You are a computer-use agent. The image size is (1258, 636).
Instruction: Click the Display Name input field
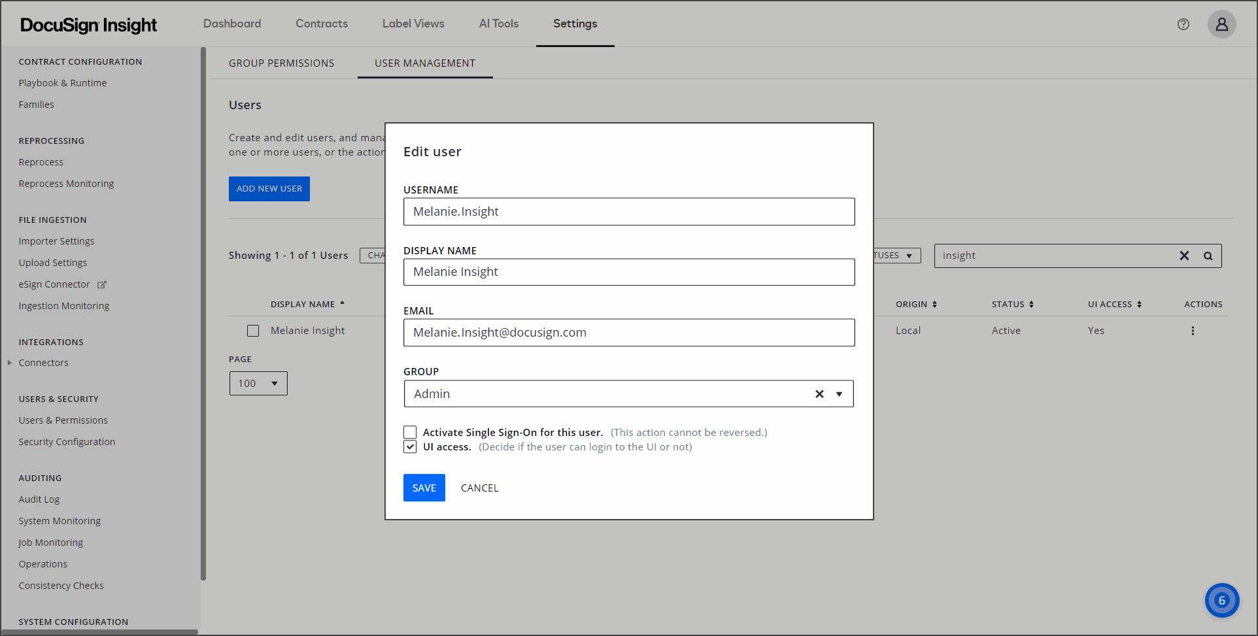(x=629, y=272)
